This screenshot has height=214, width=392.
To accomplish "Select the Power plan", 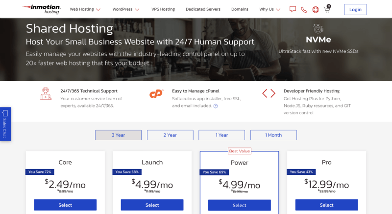I will tap(240, 205).
